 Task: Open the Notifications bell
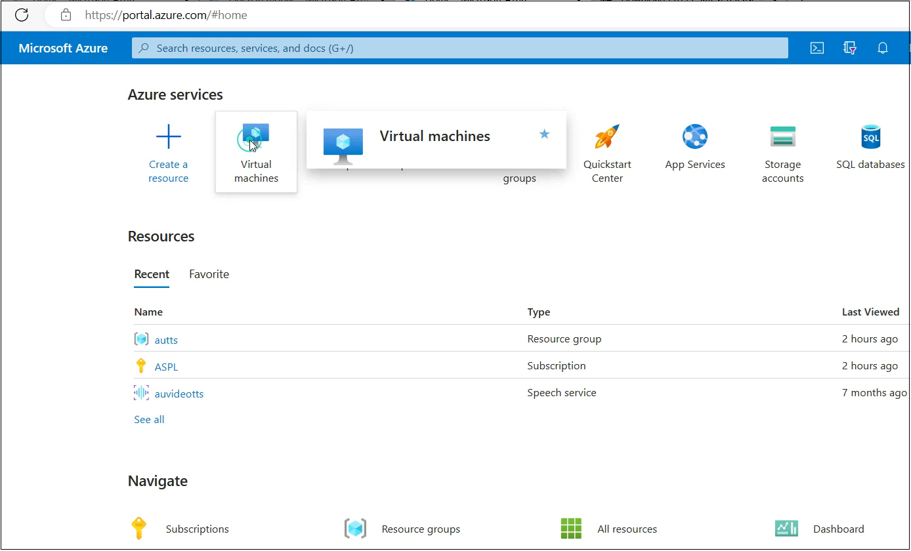click(883, 48)
